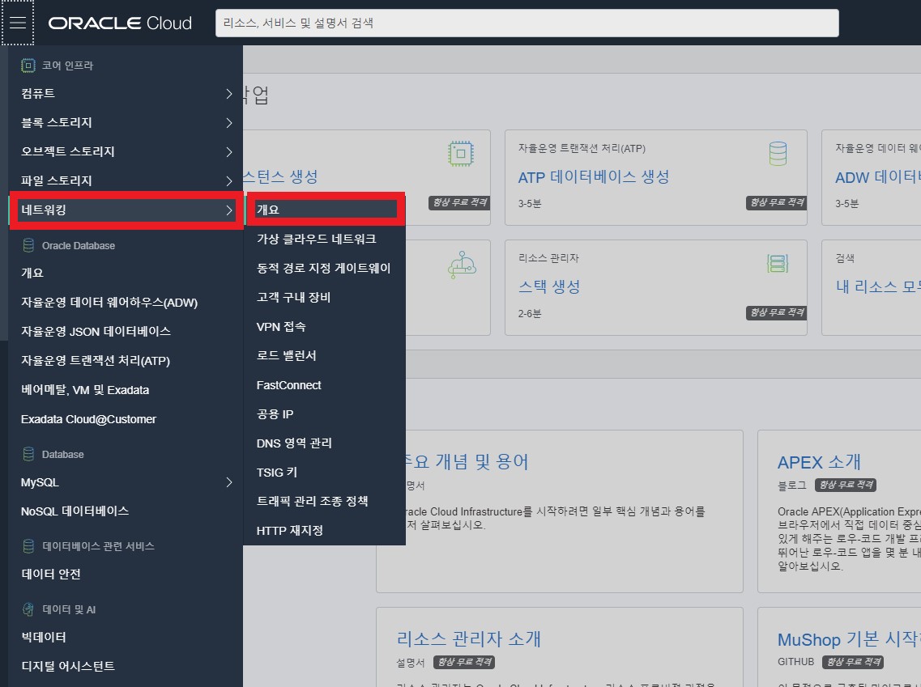The width and height of the screenshot is (921, 687).
Task: Click the 데이터베이스 관련 서비스 section icon
Action: tap(28, 546)
